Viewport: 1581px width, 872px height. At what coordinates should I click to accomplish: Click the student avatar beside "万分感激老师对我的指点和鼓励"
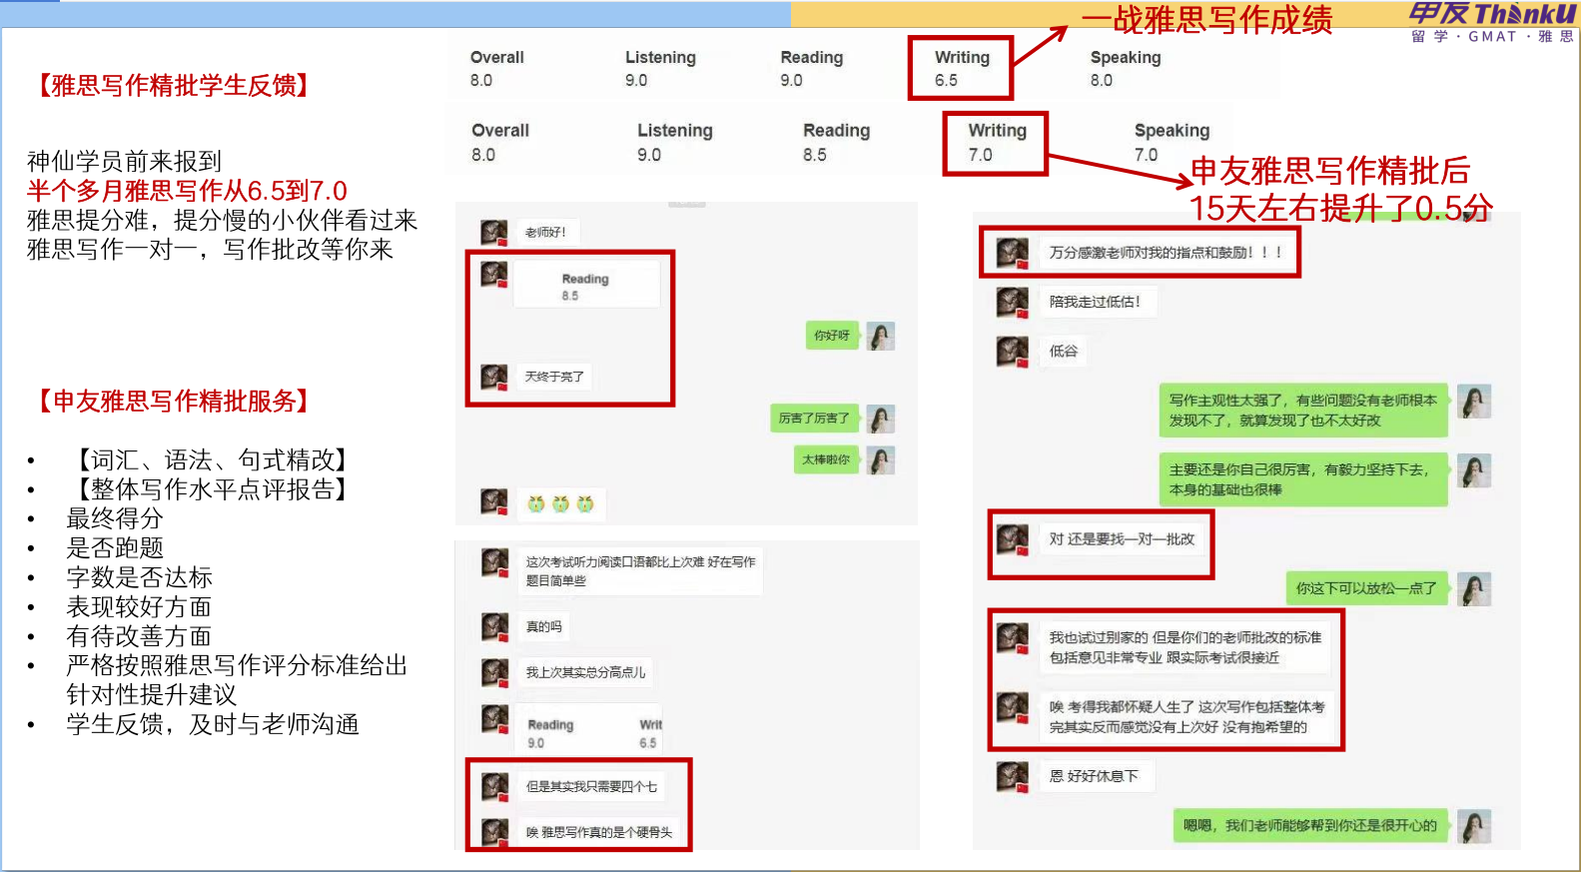pos(1013,253)
